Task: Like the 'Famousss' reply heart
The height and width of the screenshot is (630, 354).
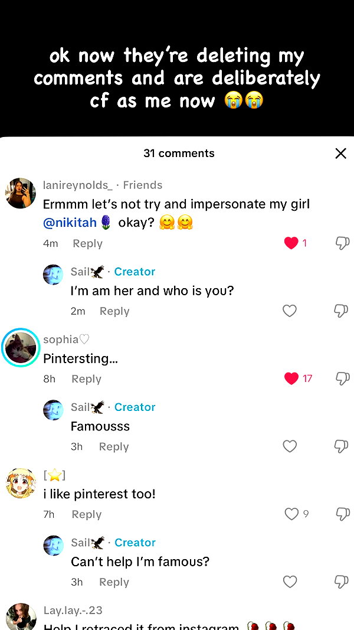Action: coord(290,446)
